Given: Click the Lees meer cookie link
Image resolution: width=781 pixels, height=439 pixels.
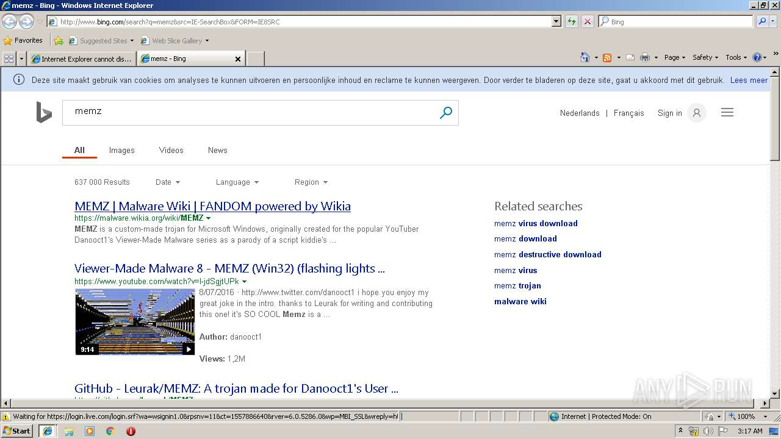Looking at the screenshot, I should point(749,80).
